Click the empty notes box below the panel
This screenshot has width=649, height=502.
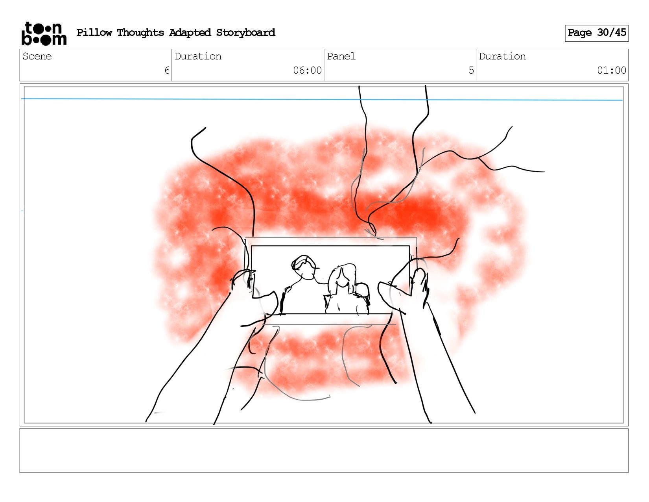[x=324, y=450]
